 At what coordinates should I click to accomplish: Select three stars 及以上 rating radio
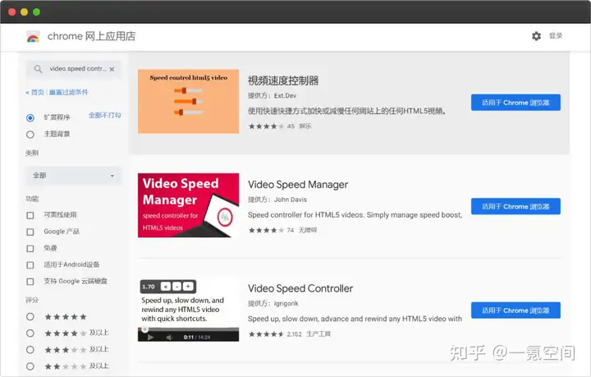30,350
